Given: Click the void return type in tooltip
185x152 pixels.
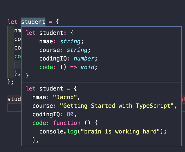Looking at the screenshot, I should click(x=87, y=67).
